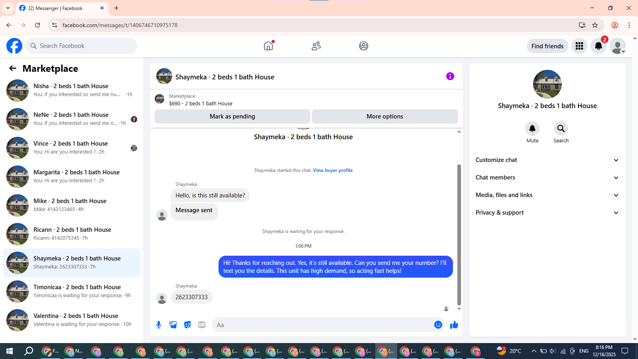The image size is (638, 359).
Task: Open Margarita's conversation
Action: click(x=72, y=177)
